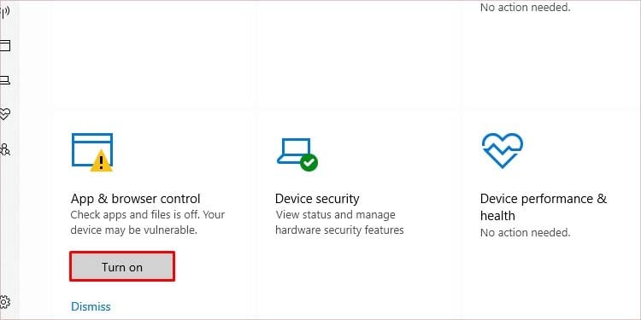Turn on App & browser control

click(122, 266)
